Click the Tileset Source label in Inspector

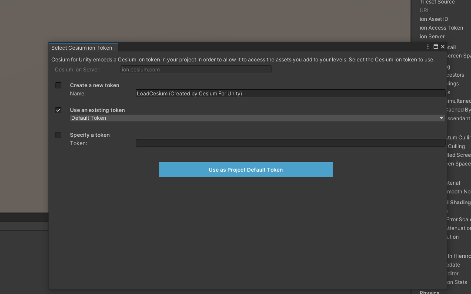437,2
